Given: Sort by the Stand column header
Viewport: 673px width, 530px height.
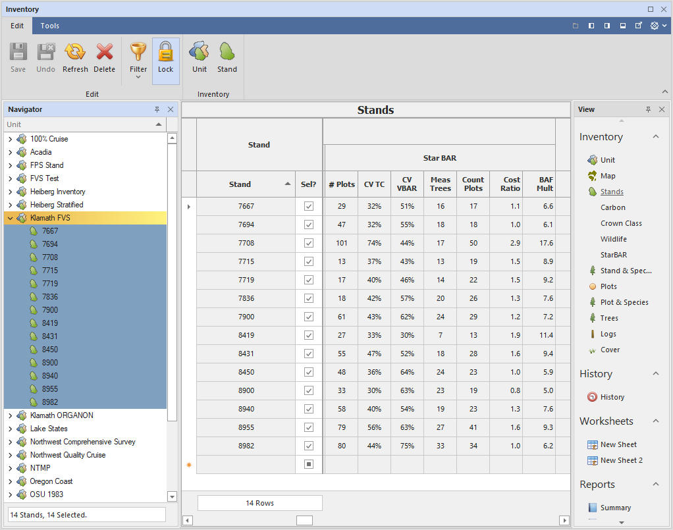Looking at the screenshot, I should tap(246, 184).
